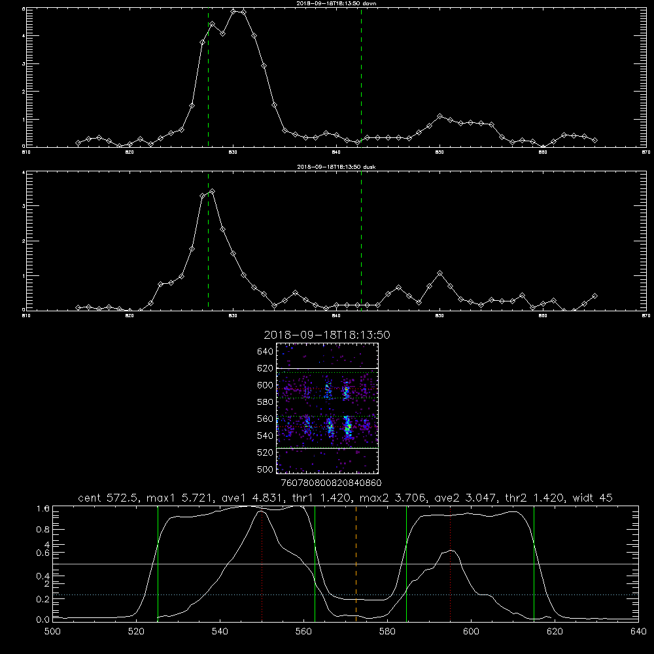Click the dotted horizontal line across the bottom plot
The height and width of the screenshot is (654, 654).
tap(345, 594)
